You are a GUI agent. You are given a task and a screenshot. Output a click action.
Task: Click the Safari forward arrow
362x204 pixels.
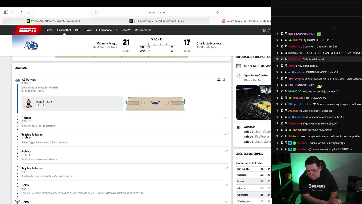coord(29,12)
